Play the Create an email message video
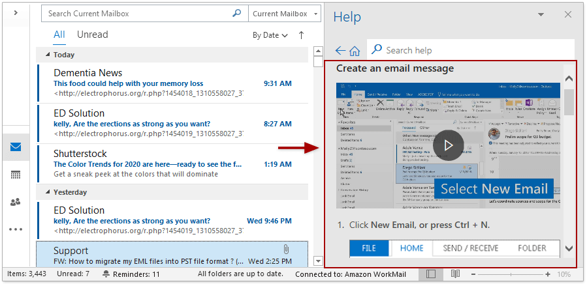The image size is (587, 284). tap(449, 145)
